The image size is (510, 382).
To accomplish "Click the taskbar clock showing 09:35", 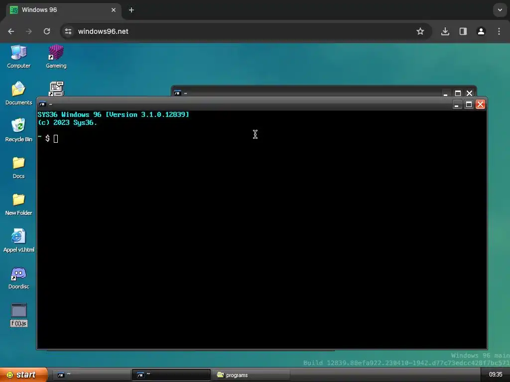I will click(496, 375).
